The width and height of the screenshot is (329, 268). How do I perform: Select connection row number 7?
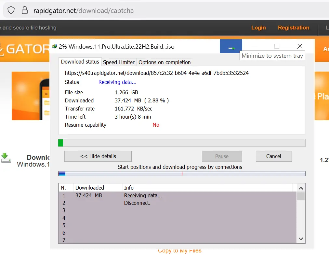tap(178, 240)
